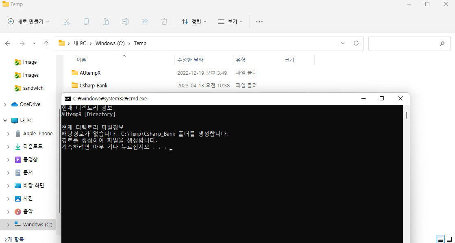The image size is (455, 243).
Task: Select OneDrive in navigation pane
Action: (26, 104)
